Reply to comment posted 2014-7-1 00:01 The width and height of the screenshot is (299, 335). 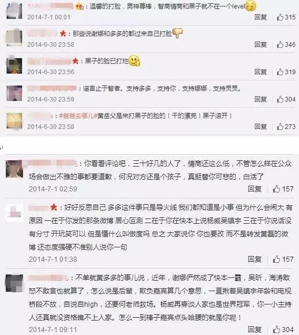[260, 17]
